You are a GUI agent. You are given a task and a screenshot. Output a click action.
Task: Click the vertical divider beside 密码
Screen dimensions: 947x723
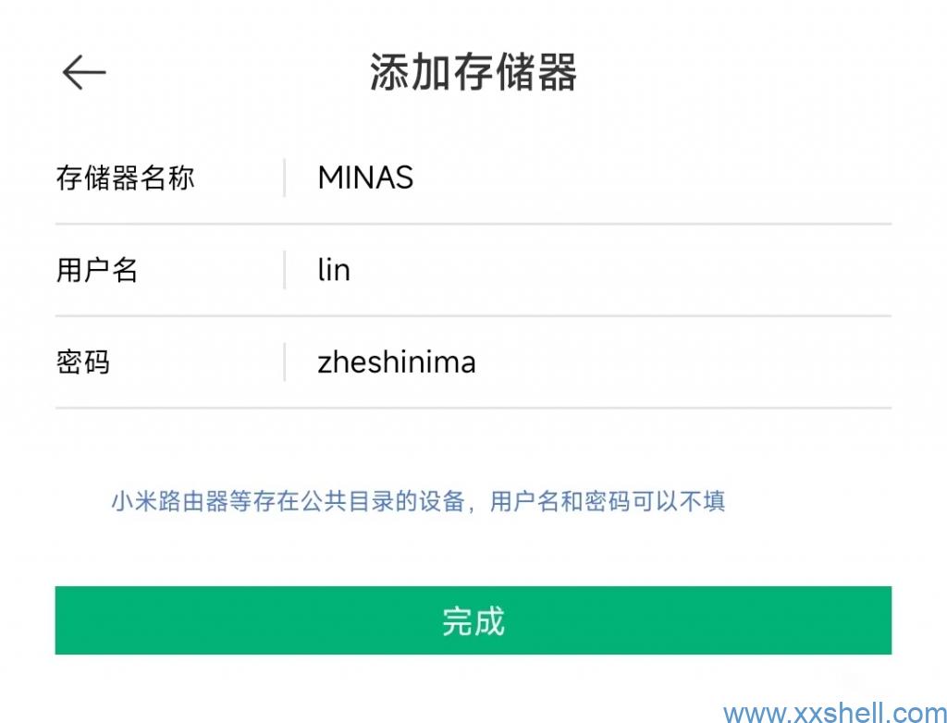coord(284,361)
